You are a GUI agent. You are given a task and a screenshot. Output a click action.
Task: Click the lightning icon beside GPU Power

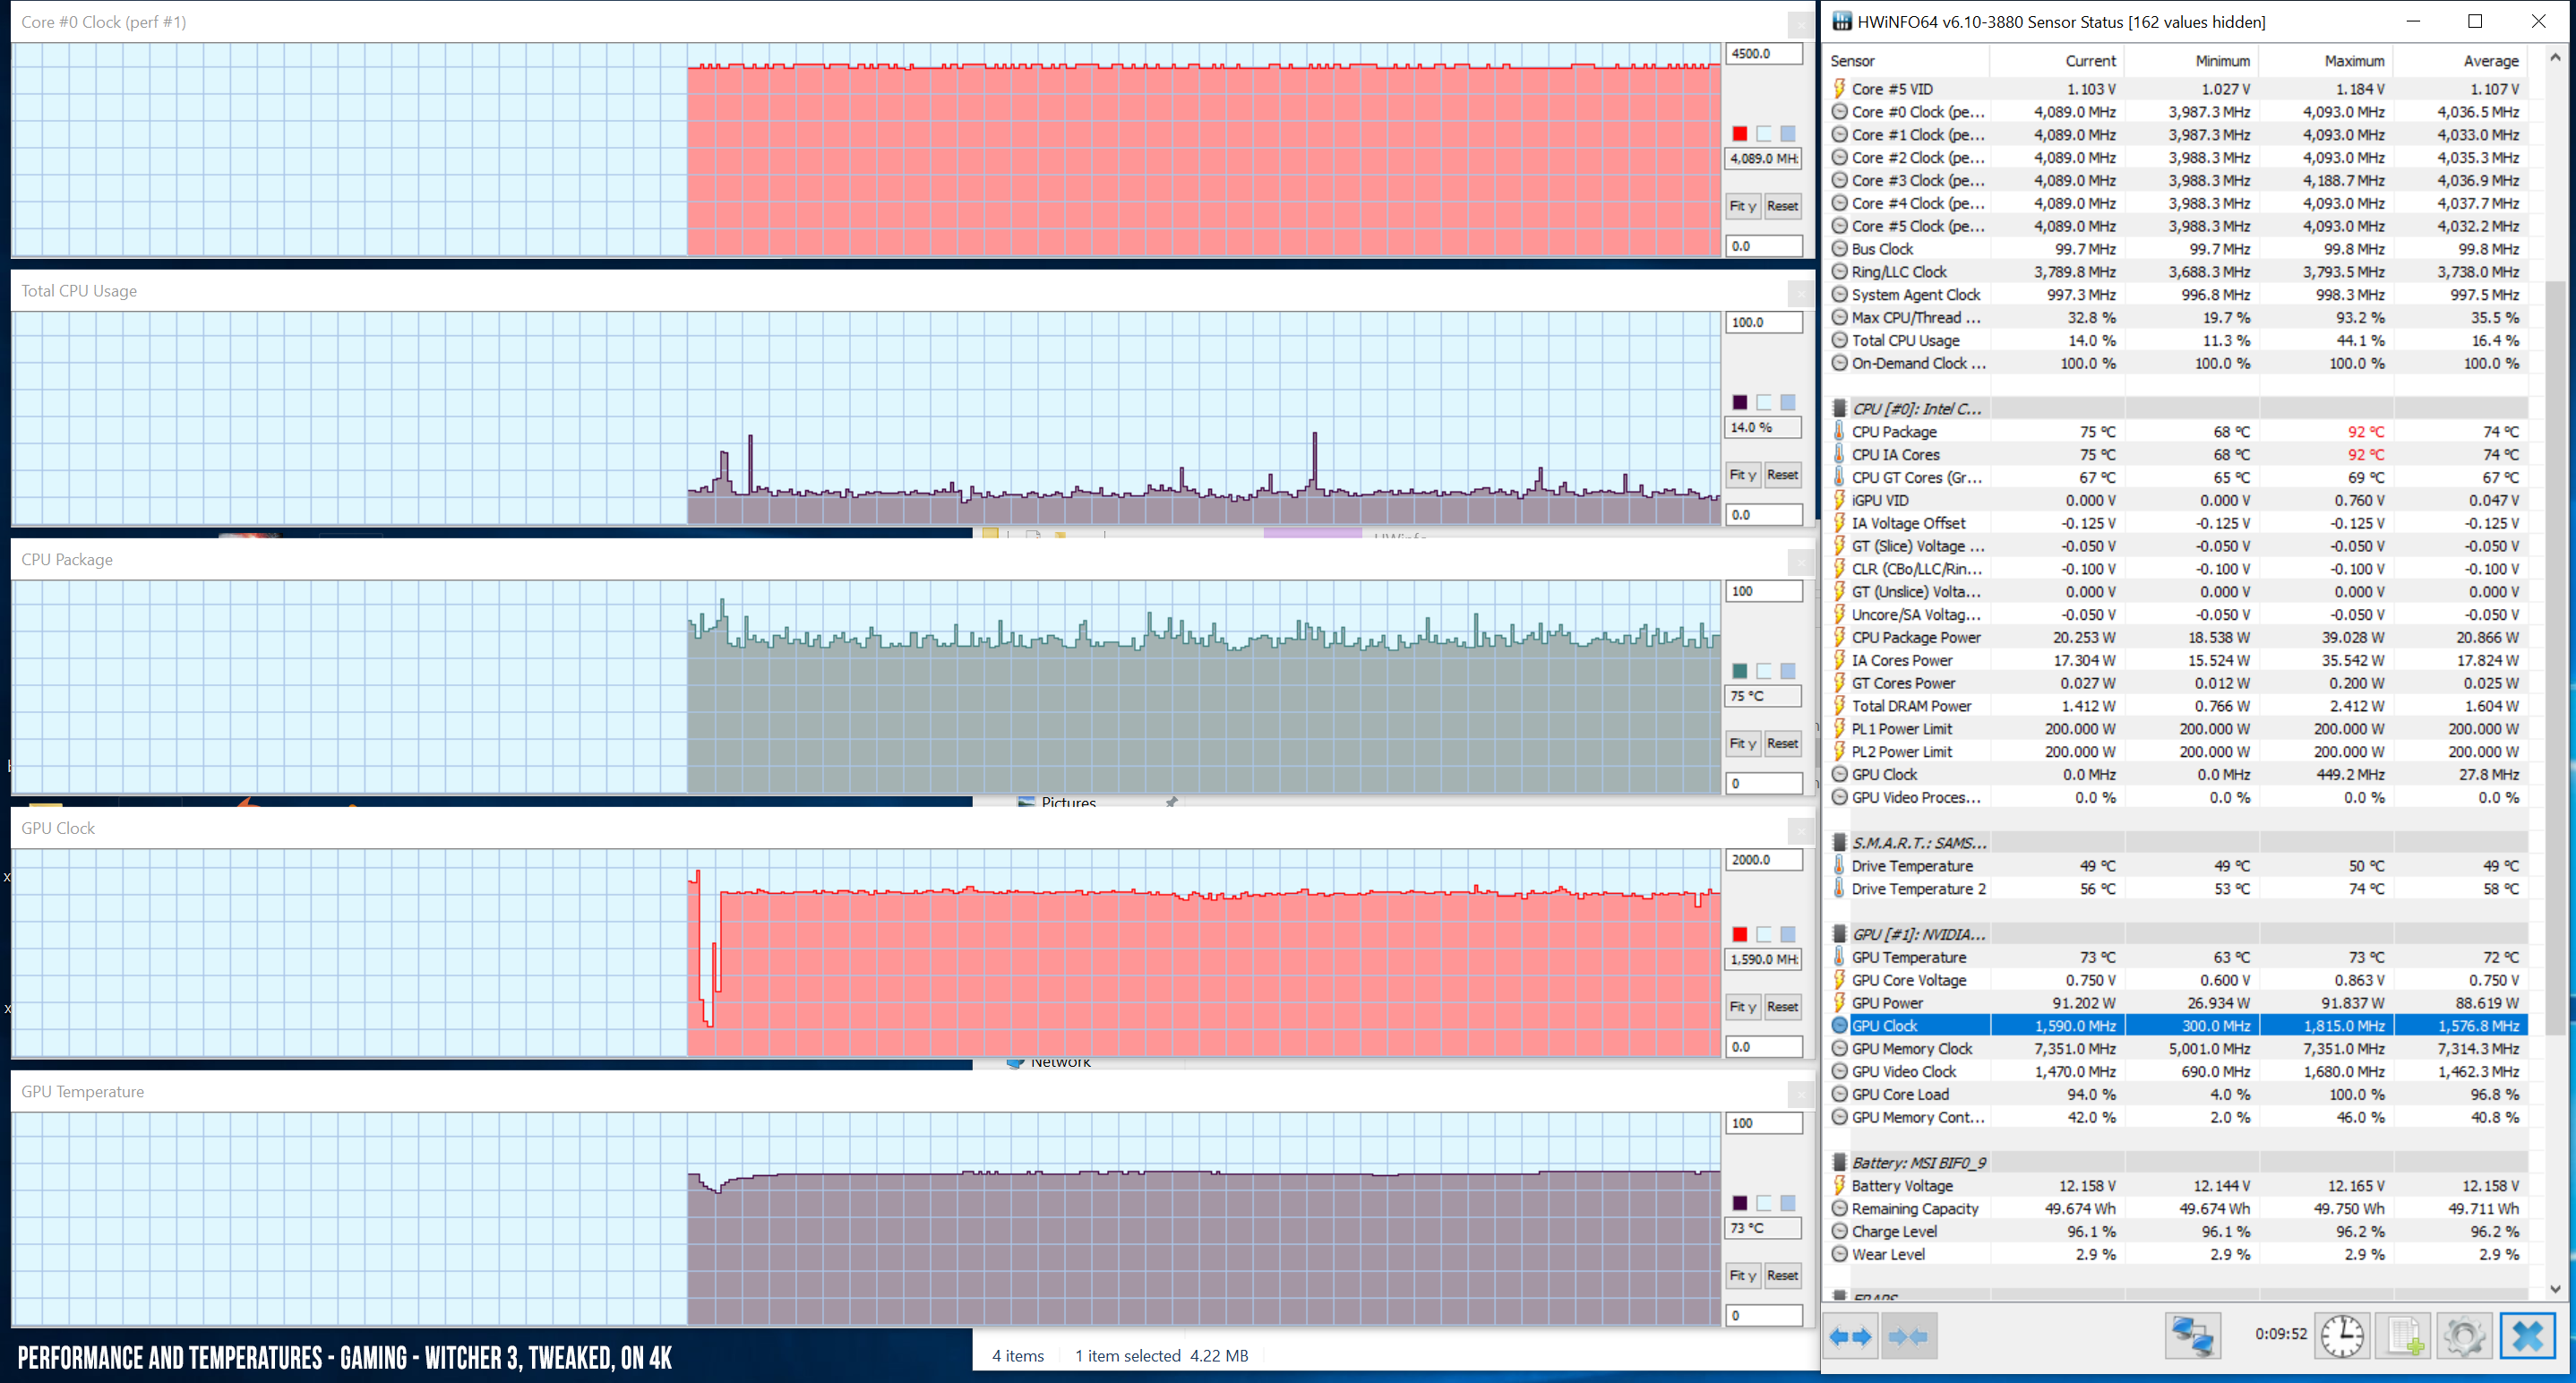(x=1839, y=1002)
